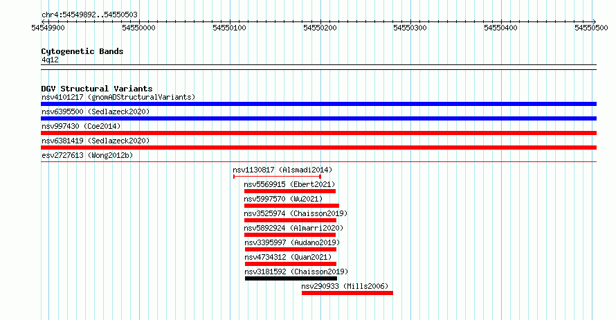Click ruler position 54550200
Viewport: 616px width, 320px height.
pos(320,28)
